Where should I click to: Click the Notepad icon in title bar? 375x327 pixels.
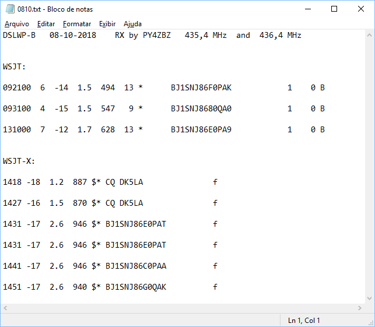[10, 9]
